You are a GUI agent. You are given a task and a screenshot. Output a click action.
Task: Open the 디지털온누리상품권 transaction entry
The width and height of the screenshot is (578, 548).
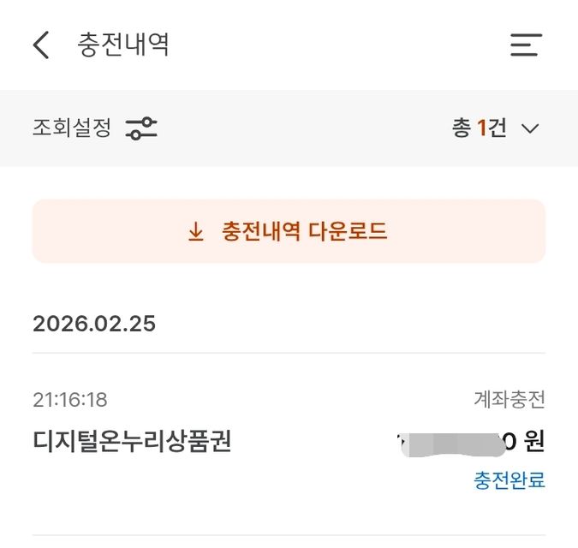point(132,442)
